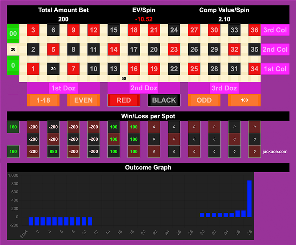This screenshot has width=296, height=245.
Task: Select the 3rd Col bet
Action: [x=276, y=30]
